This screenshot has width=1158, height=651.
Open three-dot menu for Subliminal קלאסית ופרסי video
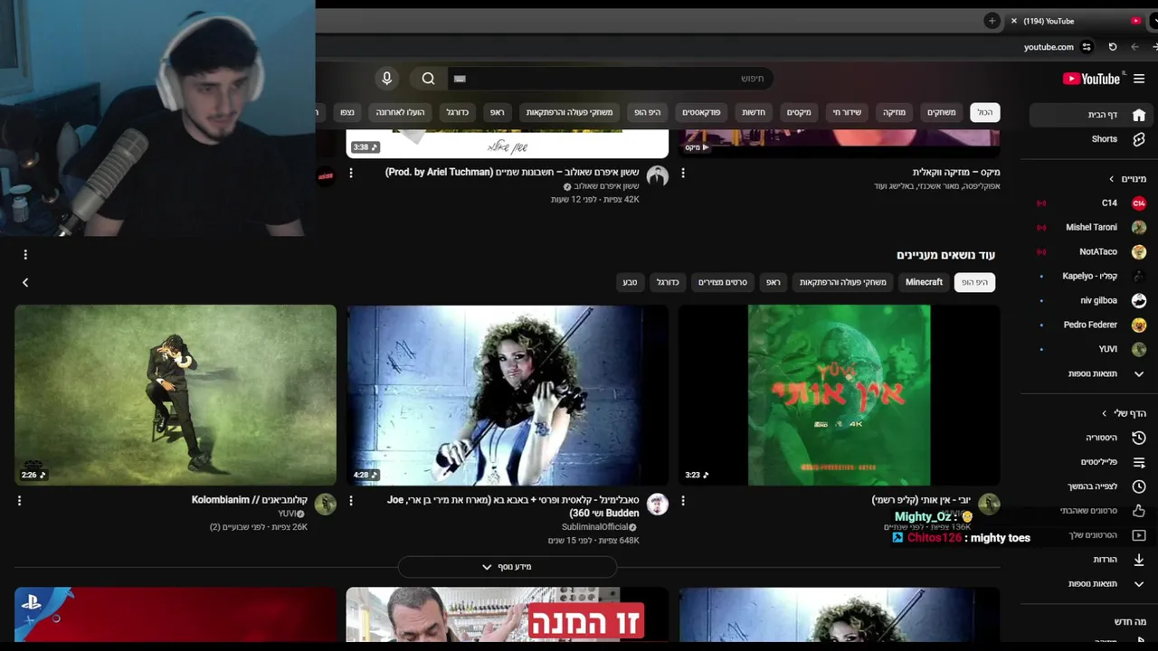click(351, 500)
